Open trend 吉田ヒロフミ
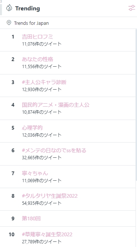The height and width of the screenshot is (247, 137). (37, 37)
